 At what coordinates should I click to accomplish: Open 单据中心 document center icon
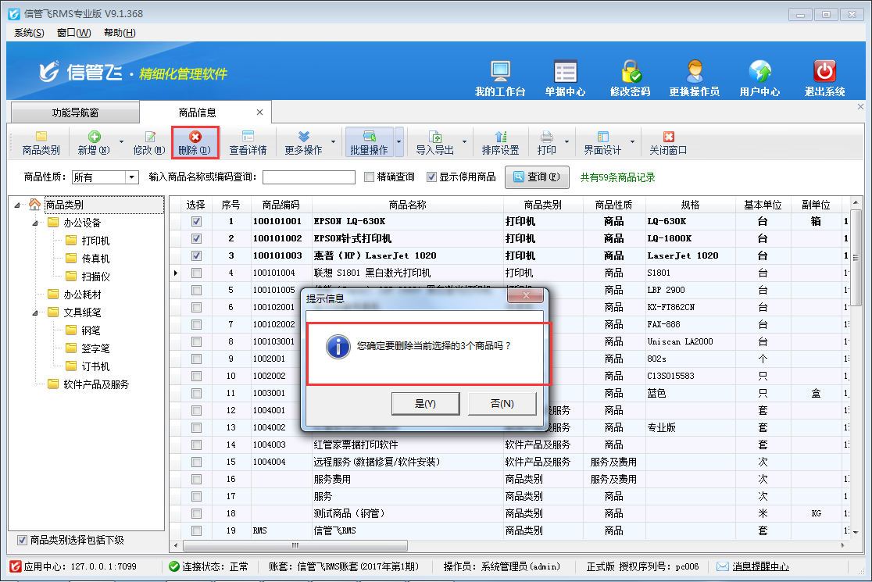(x=565, y=73)
